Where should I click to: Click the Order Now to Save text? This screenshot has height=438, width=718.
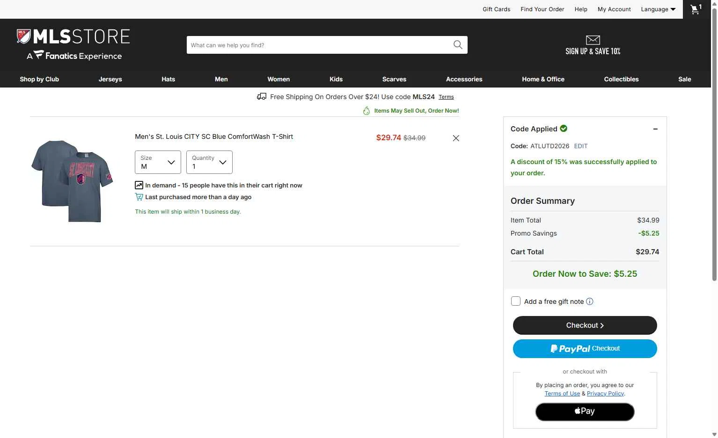click(585, 274)
